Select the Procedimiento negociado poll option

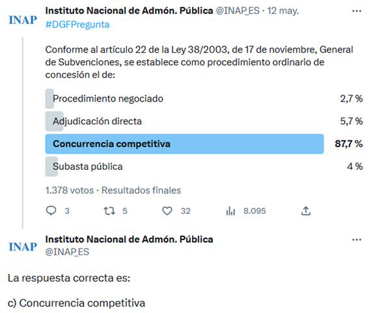pyautogui.click(x=204, y=99)
